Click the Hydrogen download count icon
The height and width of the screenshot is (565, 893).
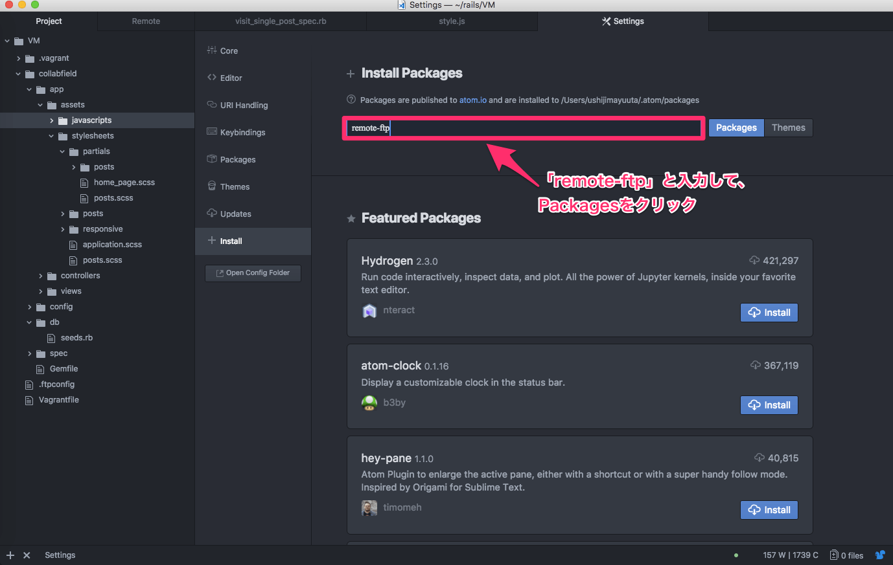(754, 260)
